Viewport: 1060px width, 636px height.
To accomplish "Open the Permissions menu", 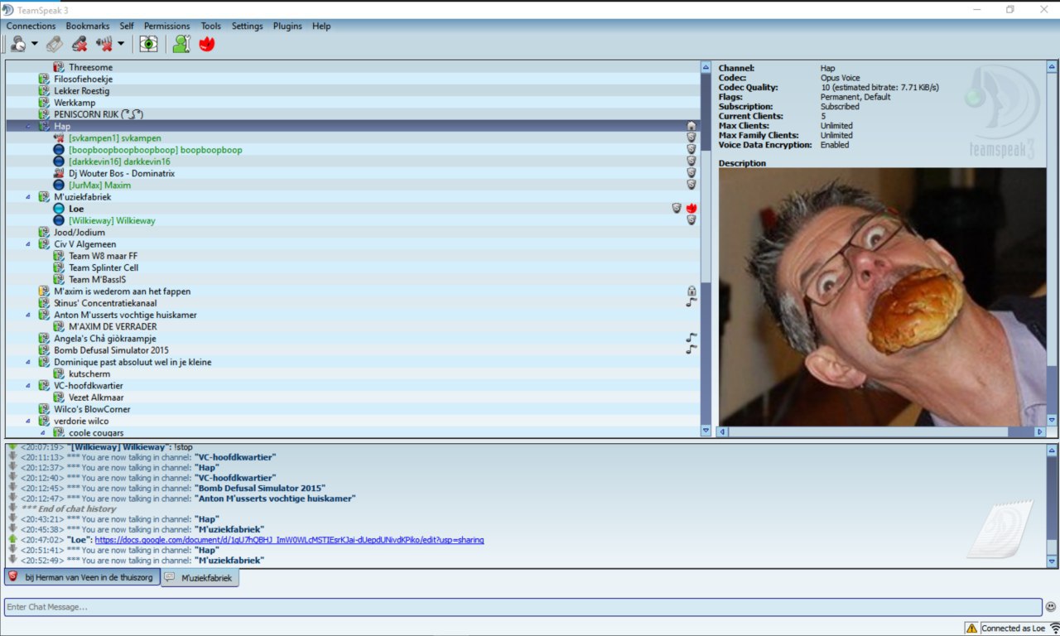I will [x=166, y=26].
